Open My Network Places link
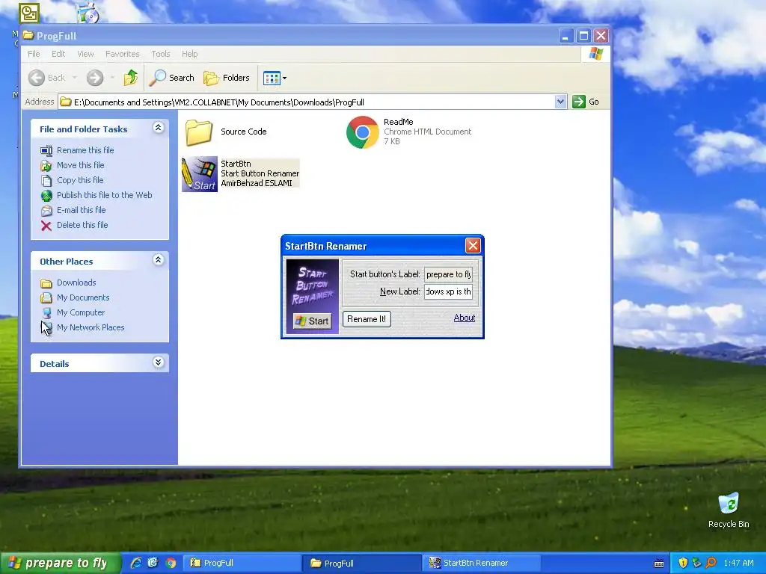Viewport: 766px width, 574px height. pyautogui.click(x=91, y=327)
